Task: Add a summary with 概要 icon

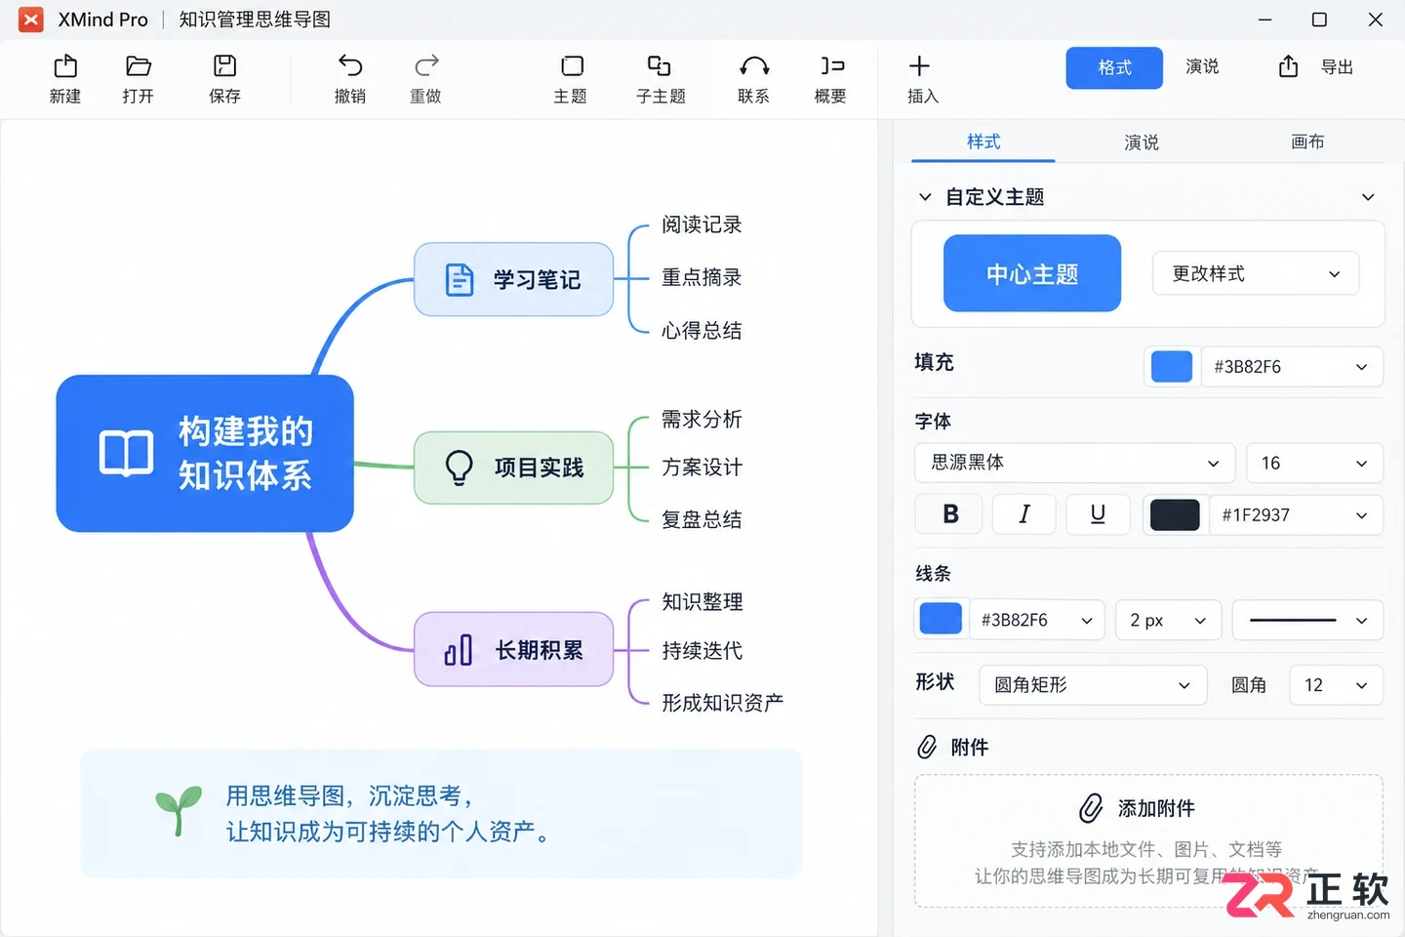Action: click(832, 66)
